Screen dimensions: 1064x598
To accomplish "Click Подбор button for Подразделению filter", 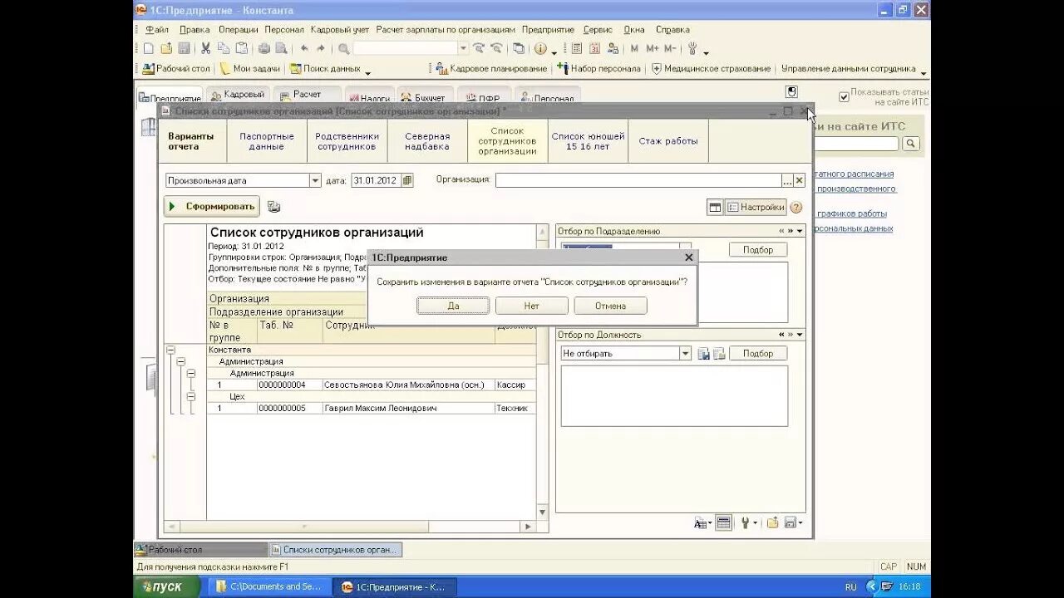I will [758, 250].
